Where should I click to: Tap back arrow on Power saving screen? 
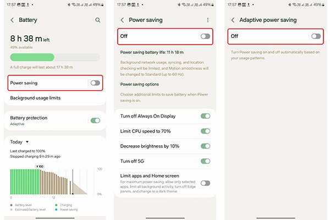pos(122,20)
